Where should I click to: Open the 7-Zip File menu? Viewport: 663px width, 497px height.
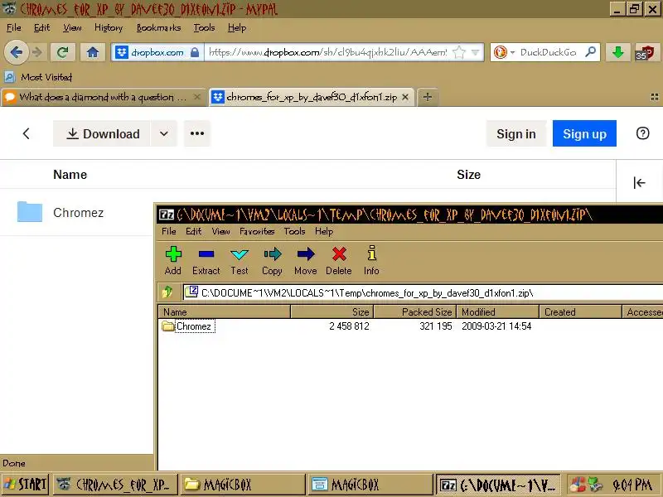(x=169, y=231)
